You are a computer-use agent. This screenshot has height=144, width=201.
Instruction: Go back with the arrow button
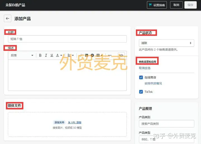coord(8,18)
